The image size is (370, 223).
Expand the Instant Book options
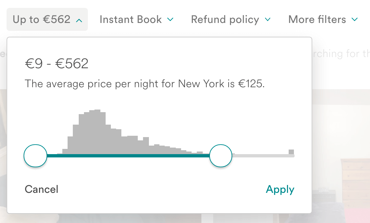(x=131, y=20)
